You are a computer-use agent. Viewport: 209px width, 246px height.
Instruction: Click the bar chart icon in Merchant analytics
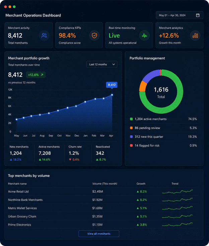(195, 36)
